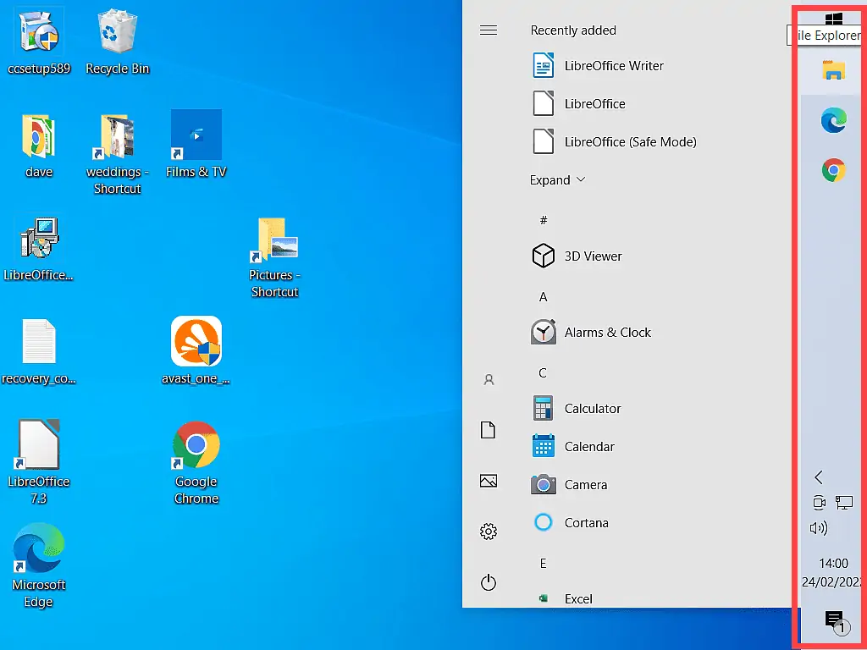Open Settings from the Start menu sidebar
Screen dimensions: 867x650
point(489,532)
